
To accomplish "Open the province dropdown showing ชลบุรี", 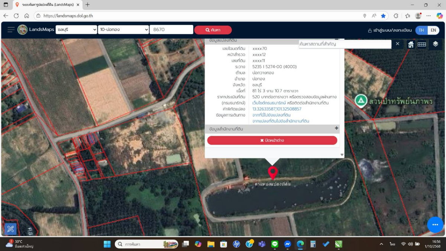I will 76,30.
